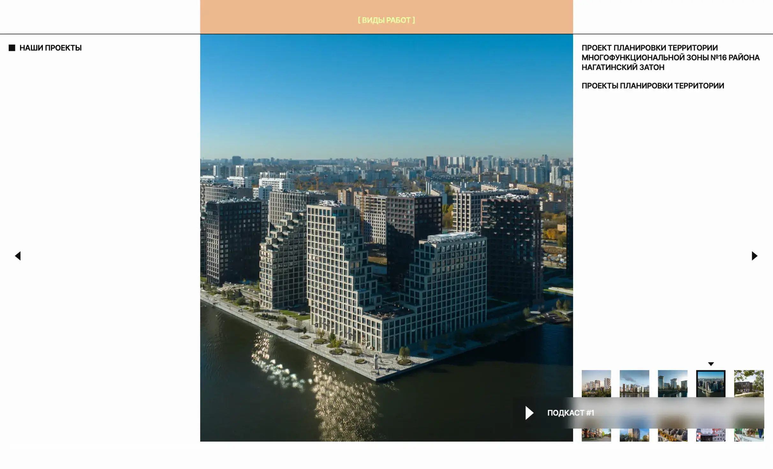The width and height of the screenshot is (773, 469).
Task: Select the highlighted fourth aerial thumbnail
Action: 710,383
